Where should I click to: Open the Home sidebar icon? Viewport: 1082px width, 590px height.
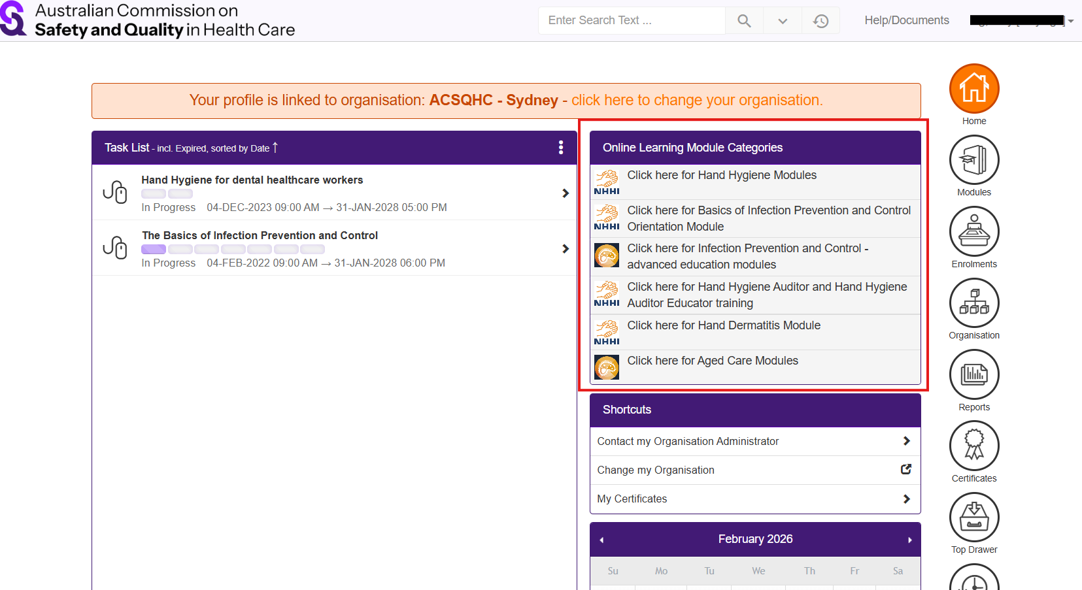[974, 89]
